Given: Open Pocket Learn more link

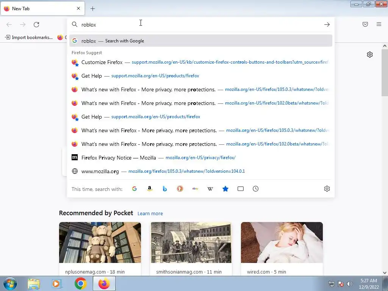Looking at the screenshot, I should pyautogui.click(x=150, y=214).
